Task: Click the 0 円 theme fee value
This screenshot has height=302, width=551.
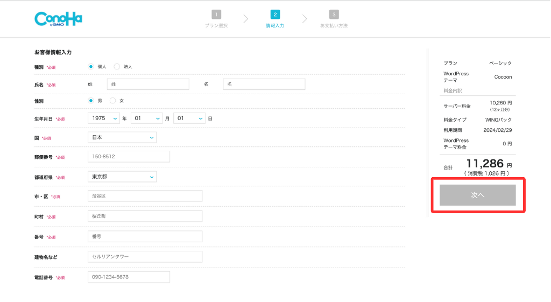Action: point(507,144)
